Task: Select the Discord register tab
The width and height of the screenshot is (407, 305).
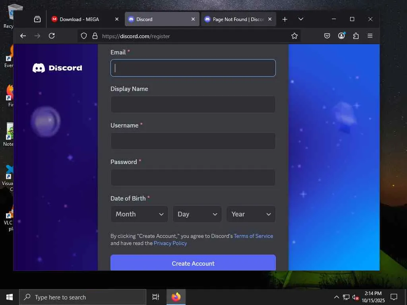Action: (x=162, y=19)
